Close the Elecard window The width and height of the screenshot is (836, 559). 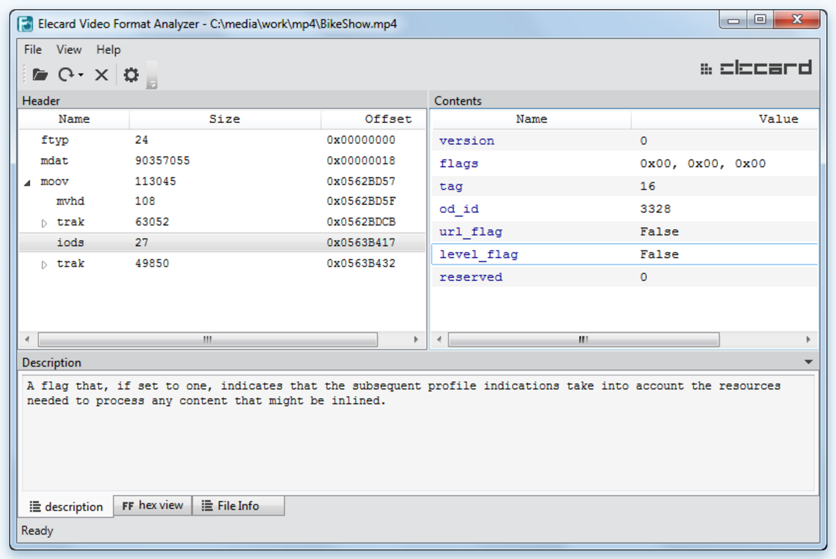point(796,20)
